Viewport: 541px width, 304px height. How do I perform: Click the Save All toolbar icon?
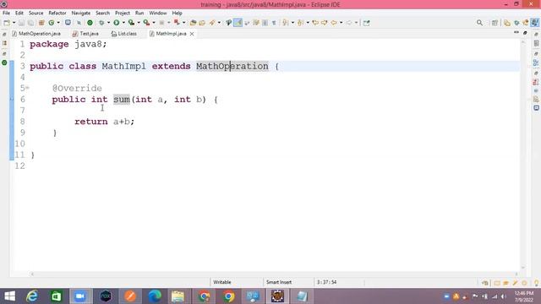tap(30, 23)
